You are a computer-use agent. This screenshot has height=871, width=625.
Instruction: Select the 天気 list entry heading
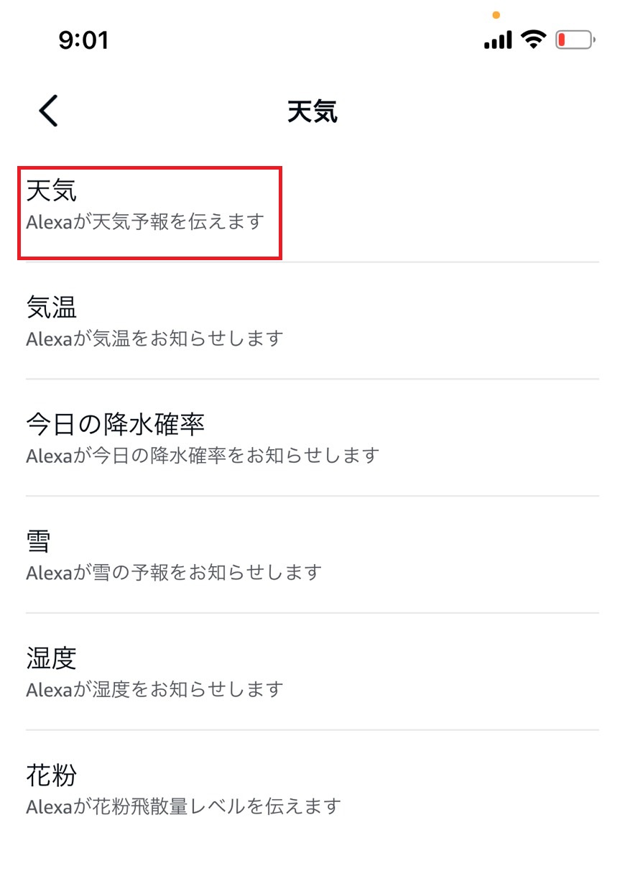point(52,190)
